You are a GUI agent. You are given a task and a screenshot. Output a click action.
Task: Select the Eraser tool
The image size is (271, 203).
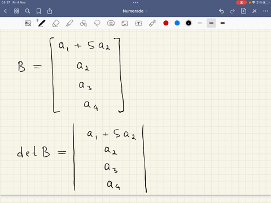coord(55,23)
